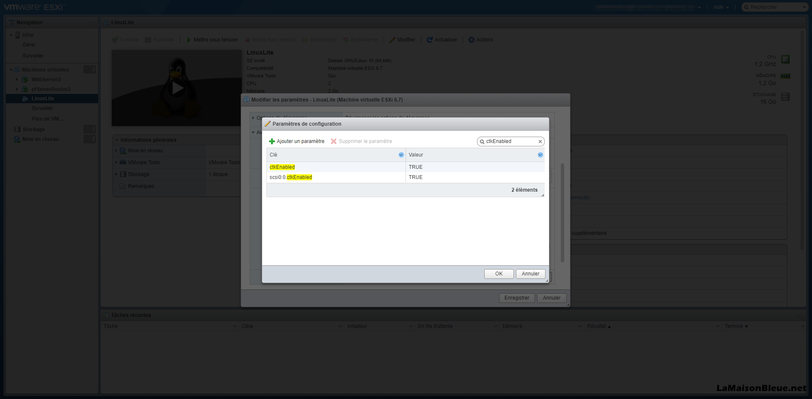Expand the pfSenseRouter2 tree node

(x=17, y=89)
